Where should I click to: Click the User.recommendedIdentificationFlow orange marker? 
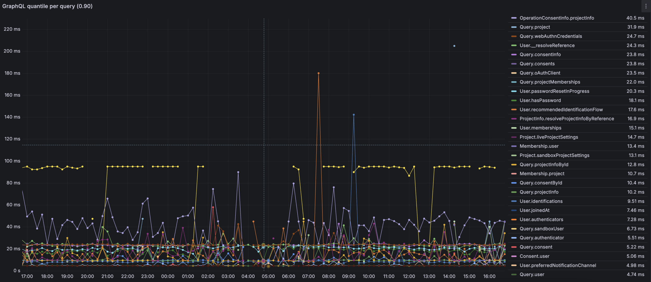[514, 110]
